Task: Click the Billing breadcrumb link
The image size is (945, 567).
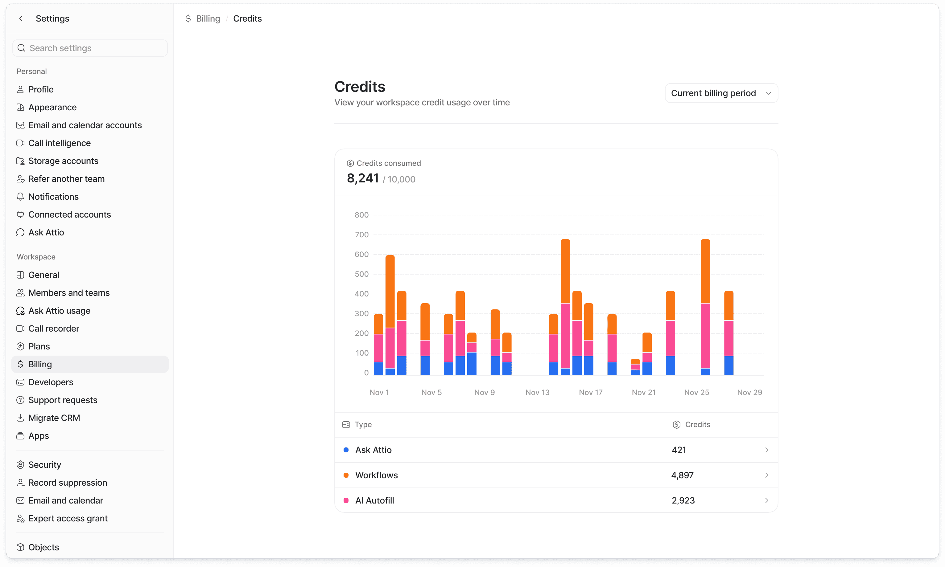Action: [208, 18]
